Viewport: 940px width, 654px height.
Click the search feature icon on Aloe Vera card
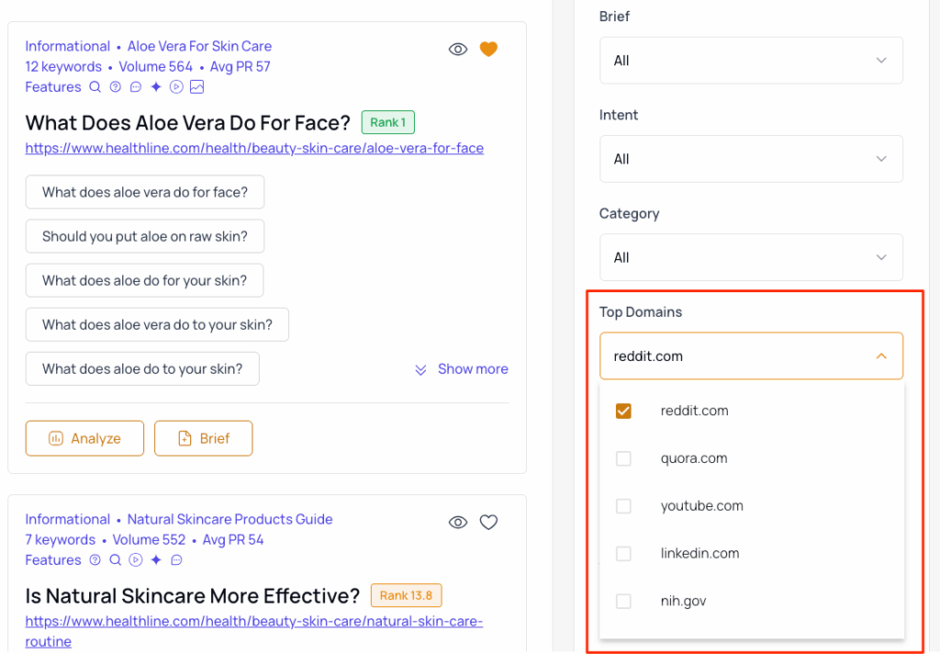95,87
